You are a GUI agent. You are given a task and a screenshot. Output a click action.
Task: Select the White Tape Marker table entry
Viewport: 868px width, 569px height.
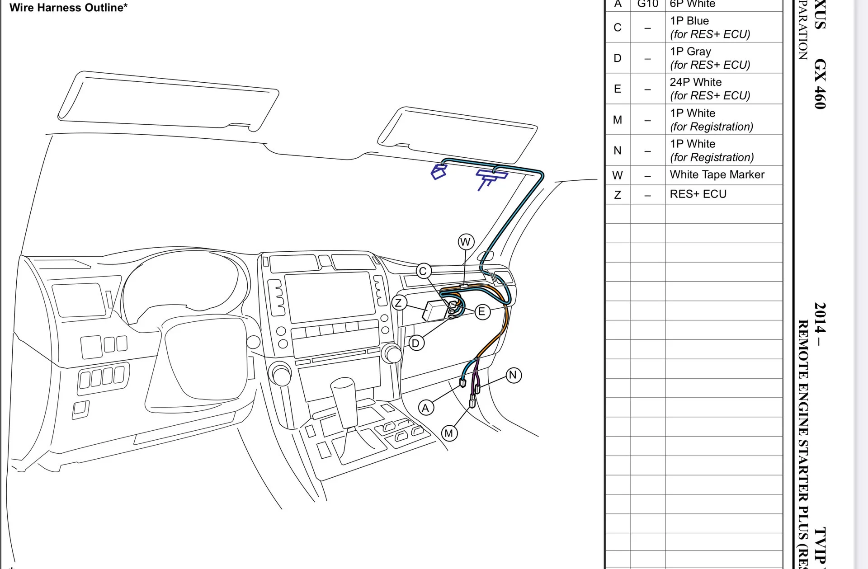[717, 175]
